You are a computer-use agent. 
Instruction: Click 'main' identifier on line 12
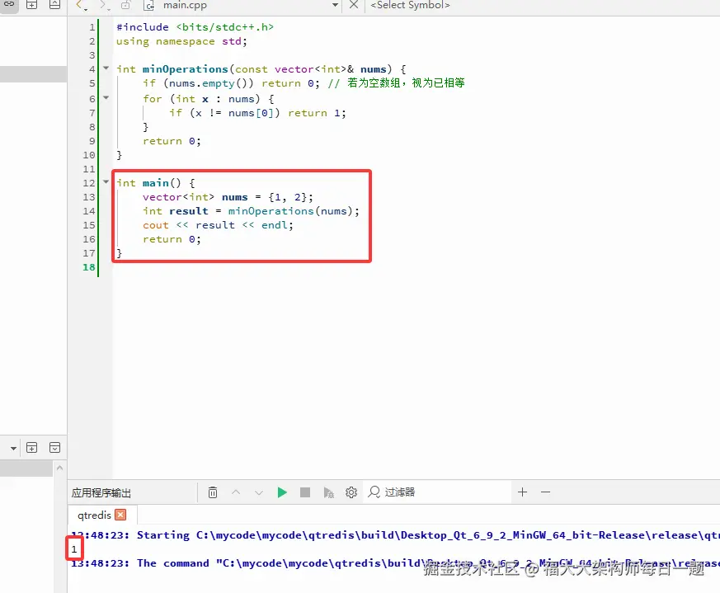(x=156, y=183)
